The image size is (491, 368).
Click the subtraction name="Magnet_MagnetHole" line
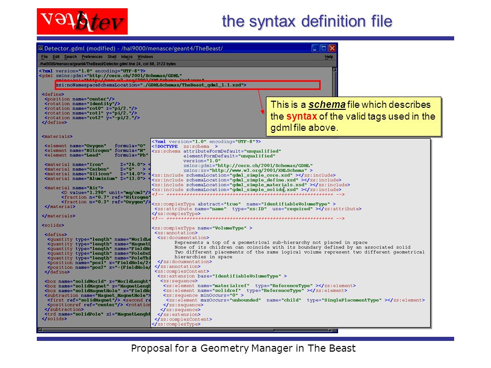[97, 295]
